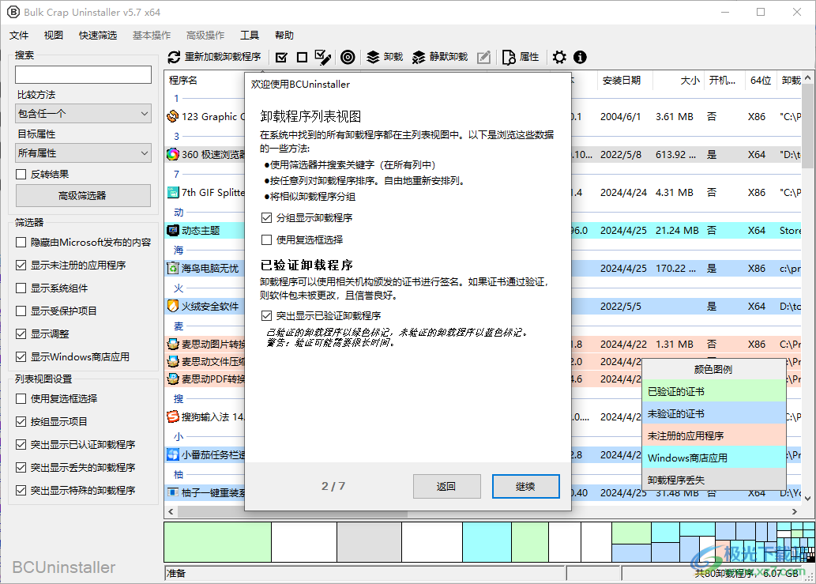Screen dimensions: 816x584
Task: Click the 搜狗输入法 program icon
Action: [173, 417]
